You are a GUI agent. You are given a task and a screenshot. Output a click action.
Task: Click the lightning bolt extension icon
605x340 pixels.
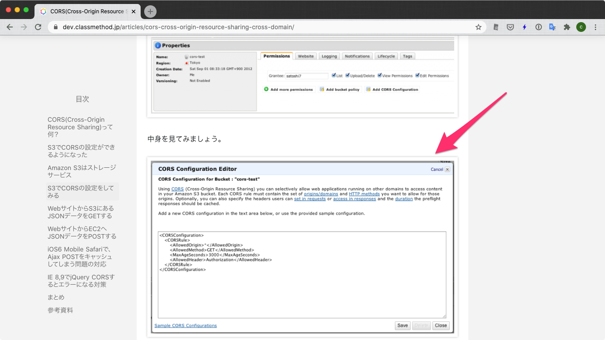524,27
